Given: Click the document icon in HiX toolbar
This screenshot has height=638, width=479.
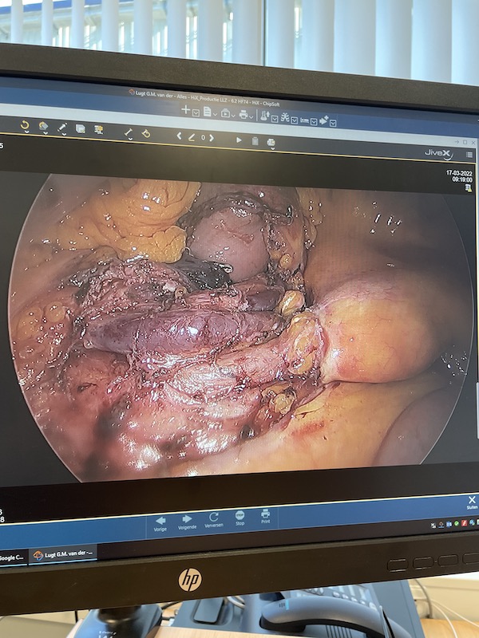Looking at the screenshot, I should [207, 112].
